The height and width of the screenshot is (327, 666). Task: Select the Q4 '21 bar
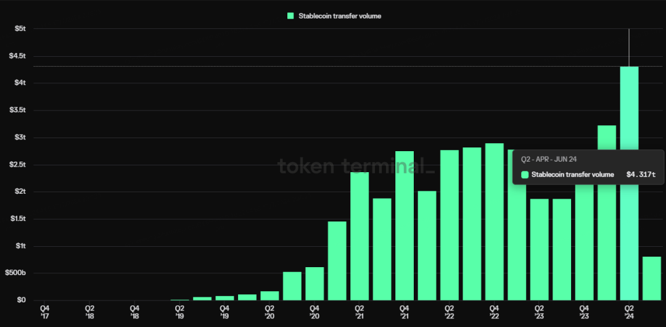[x=405, y=226]
